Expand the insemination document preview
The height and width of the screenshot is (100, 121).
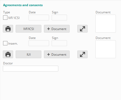click(x=82, y=54)
